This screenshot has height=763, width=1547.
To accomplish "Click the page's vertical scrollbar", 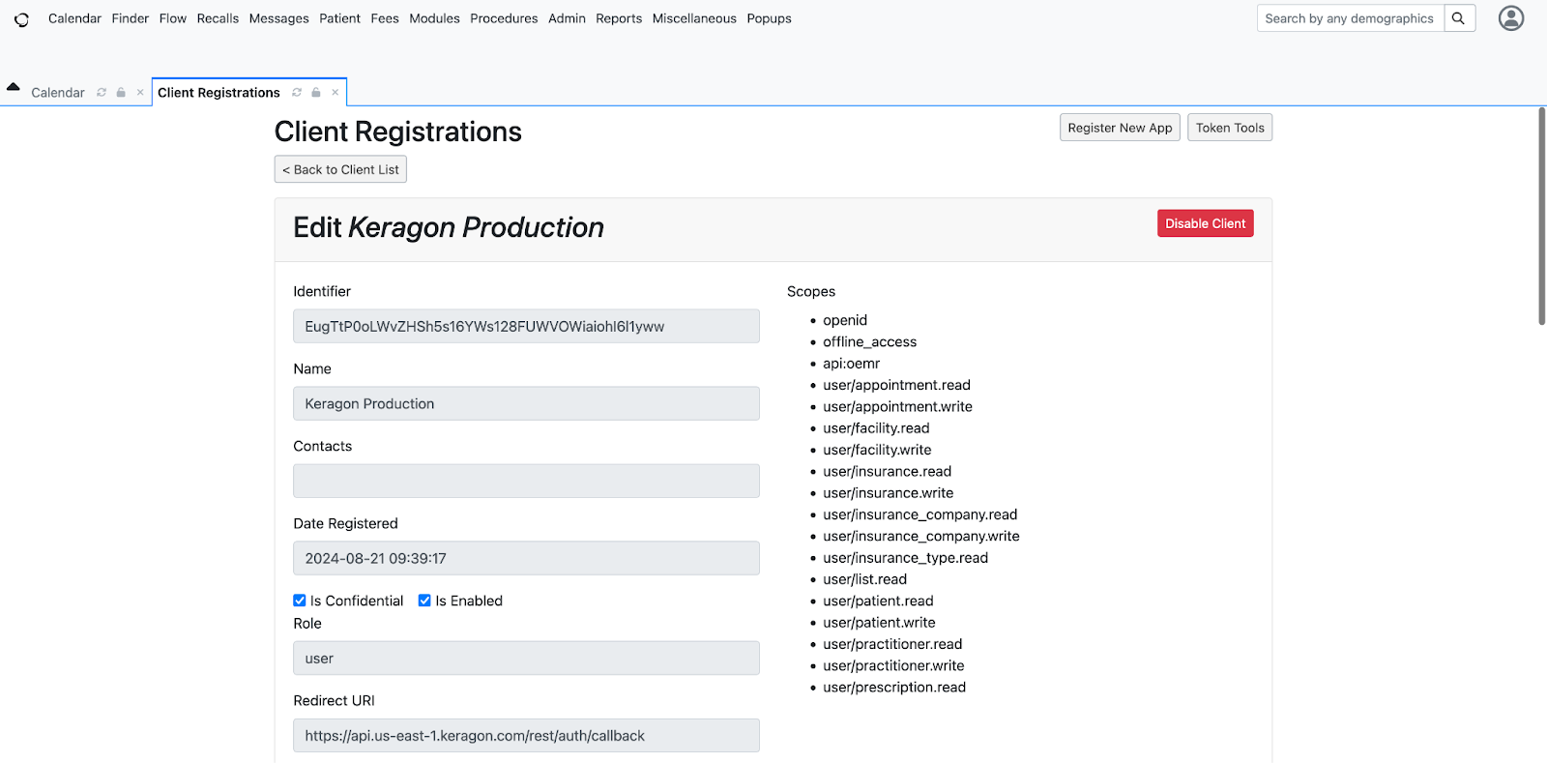I will pos(1541,218).
